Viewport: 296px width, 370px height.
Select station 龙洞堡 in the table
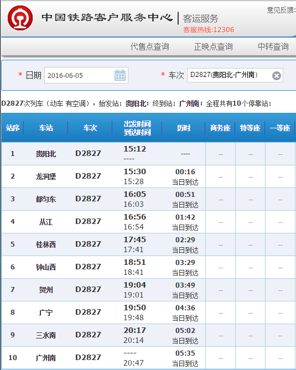coord(46,176)
